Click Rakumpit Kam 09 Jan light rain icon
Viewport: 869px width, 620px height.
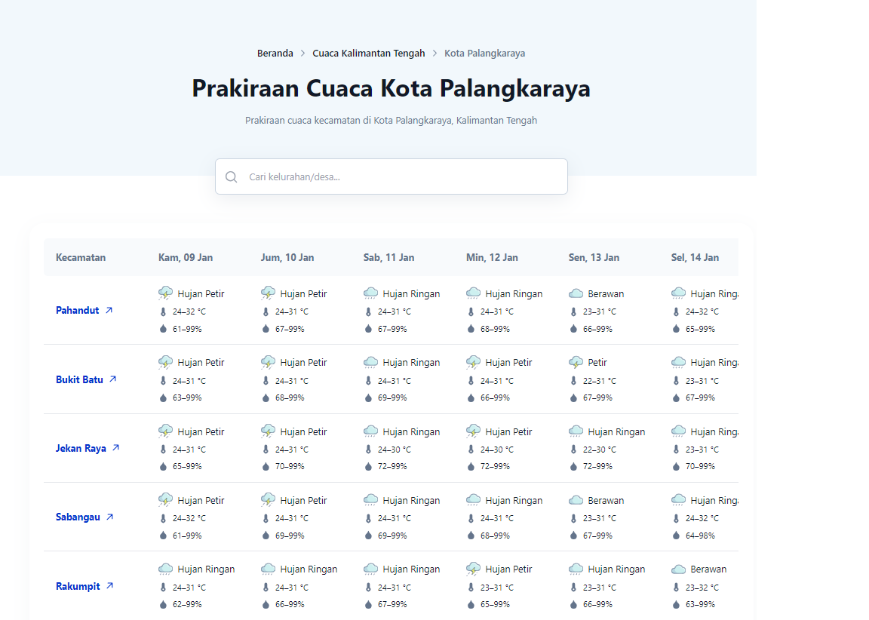[x=165, y=569]
